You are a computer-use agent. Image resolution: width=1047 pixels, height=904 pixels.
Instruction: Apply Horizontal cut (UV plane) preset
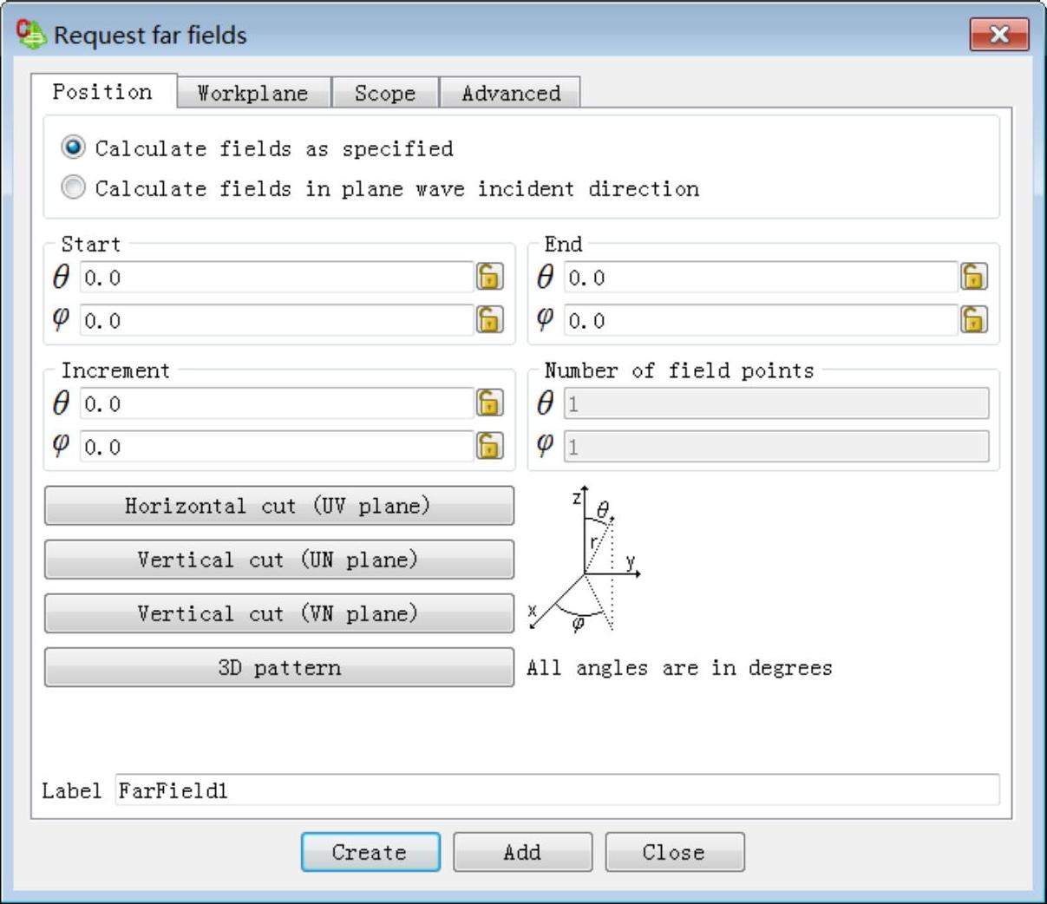click(x=279, y=506)
